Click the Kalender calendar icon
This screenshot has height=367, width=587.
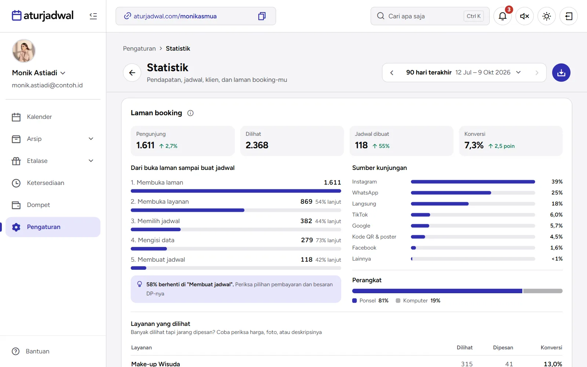tap(16, 117)
